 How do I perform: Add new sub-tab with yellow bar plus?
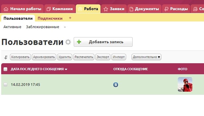70,18
